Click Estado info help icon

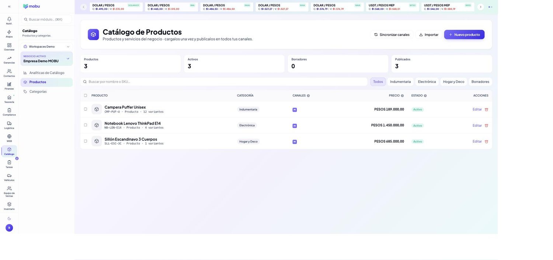(425, 96)
